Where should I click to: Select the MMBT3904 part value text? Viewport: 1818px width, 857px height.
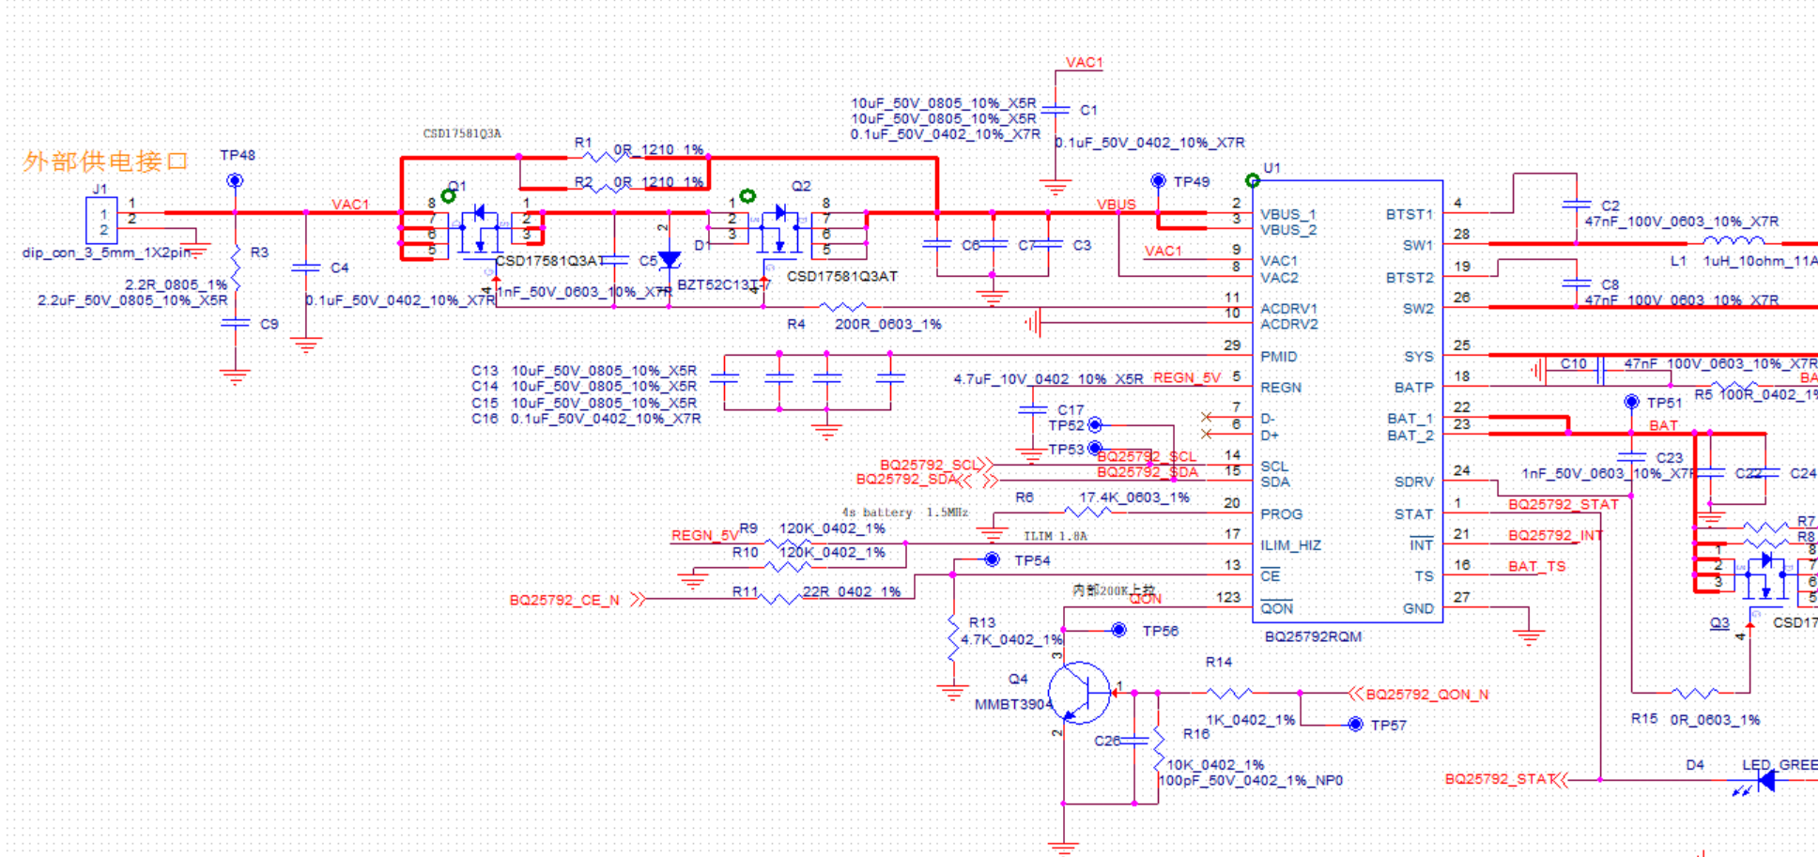pyautogui.click(x=1013, y=704)
